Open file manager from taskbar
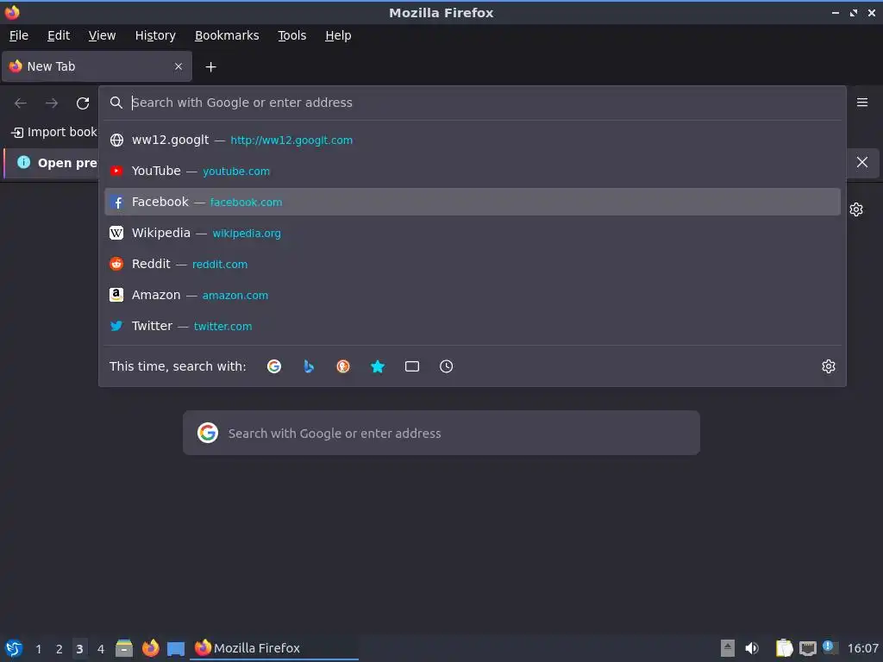The height and width of the screenshot is (662, 883). (x=124, y=648)
